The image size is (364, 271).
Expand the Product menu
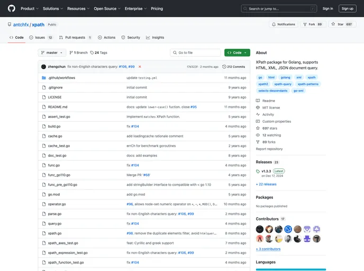(30, 8)
